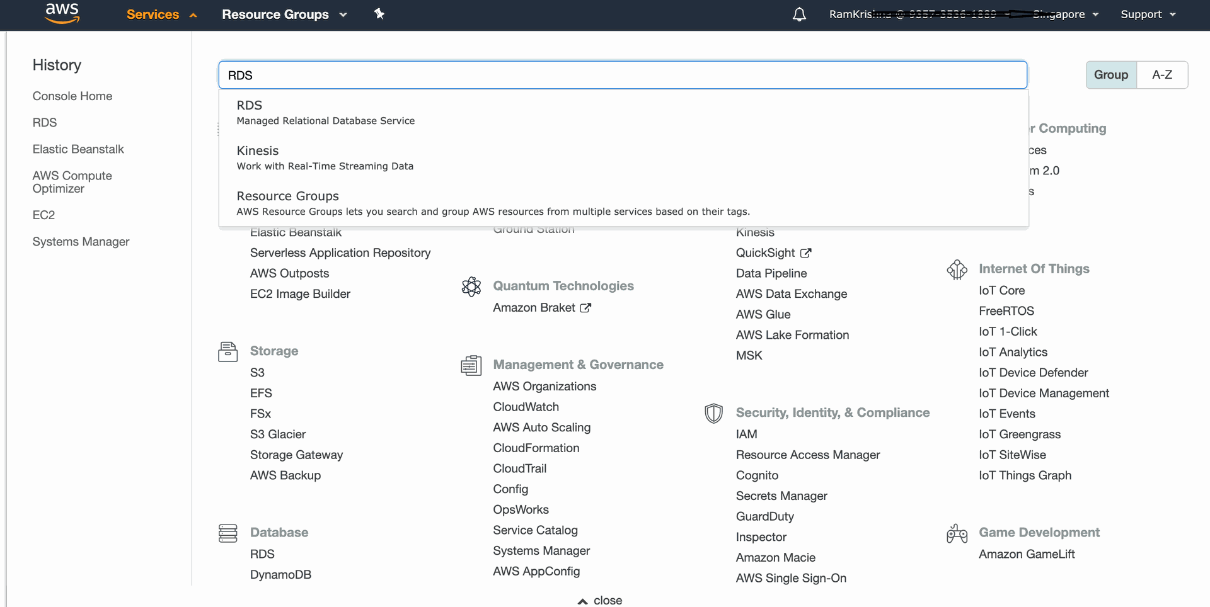Open RDS under Database
The width and height of the screenshot is (1210, 607).
click(x=262, y=554)
